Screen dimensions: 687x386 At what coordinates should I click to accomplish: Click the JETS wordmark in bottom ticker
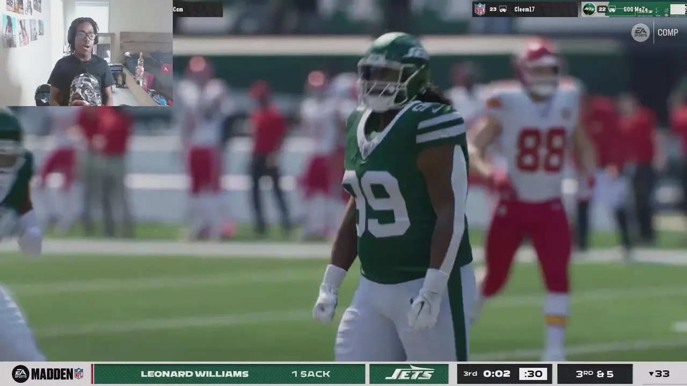click(409, 374)
